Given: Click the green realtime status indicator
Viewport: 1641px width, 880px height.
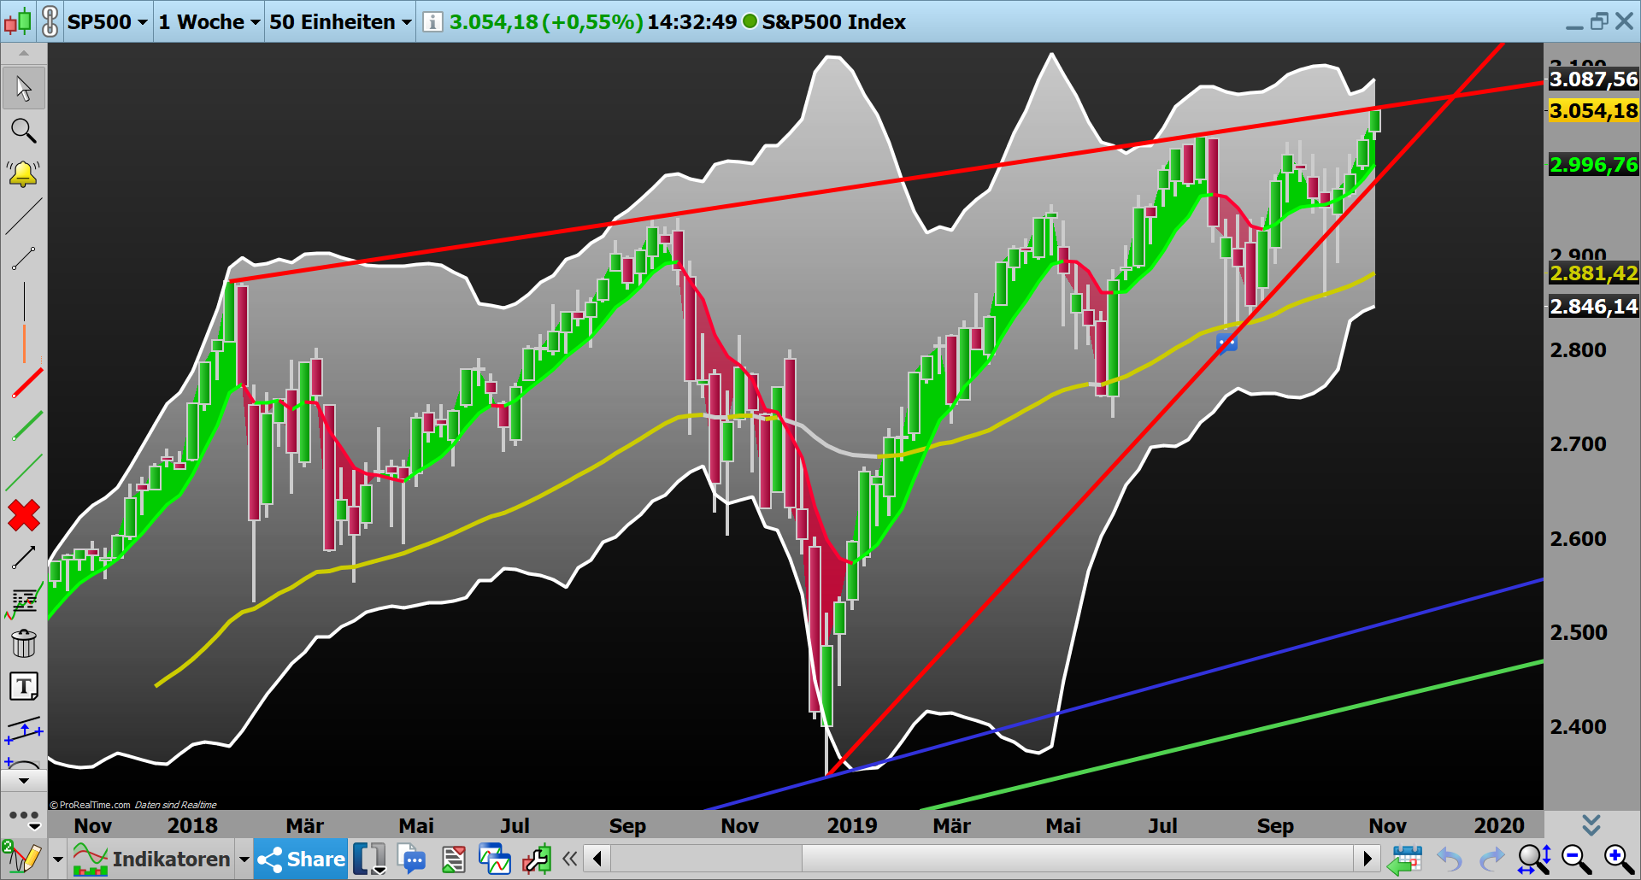Looking at the screenshot, I should click(750, 21).
